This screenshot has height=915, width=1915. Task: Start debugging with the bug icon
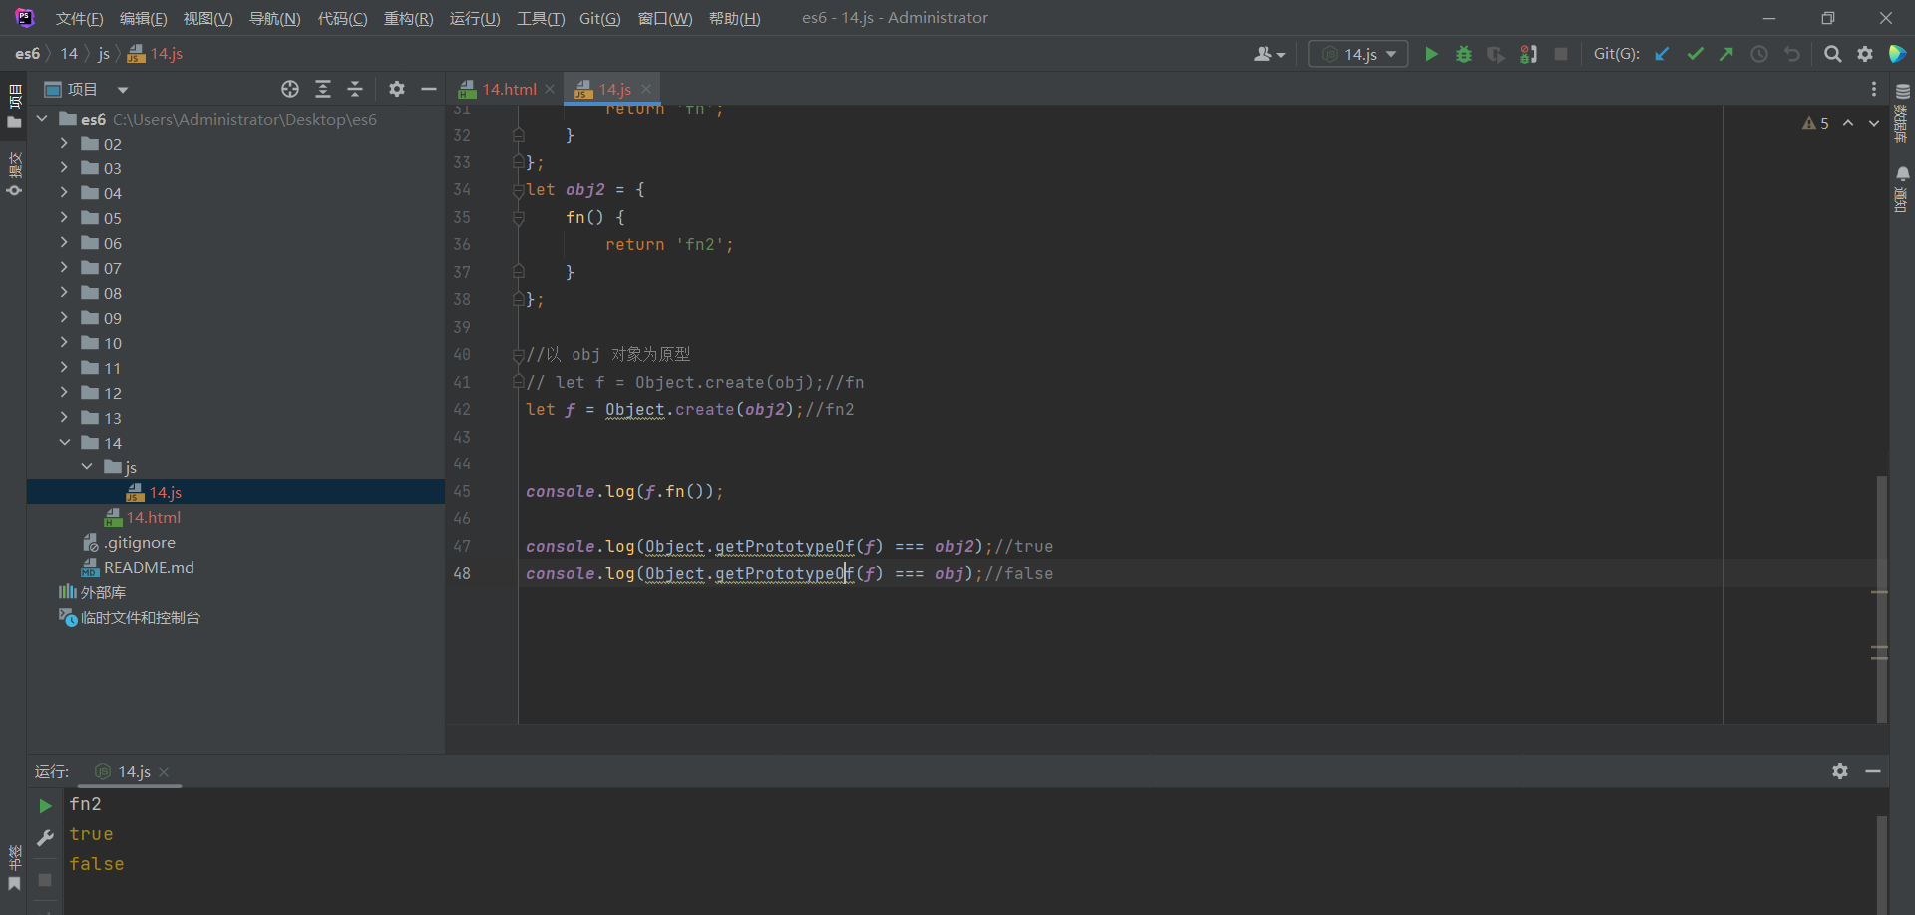1463,54
